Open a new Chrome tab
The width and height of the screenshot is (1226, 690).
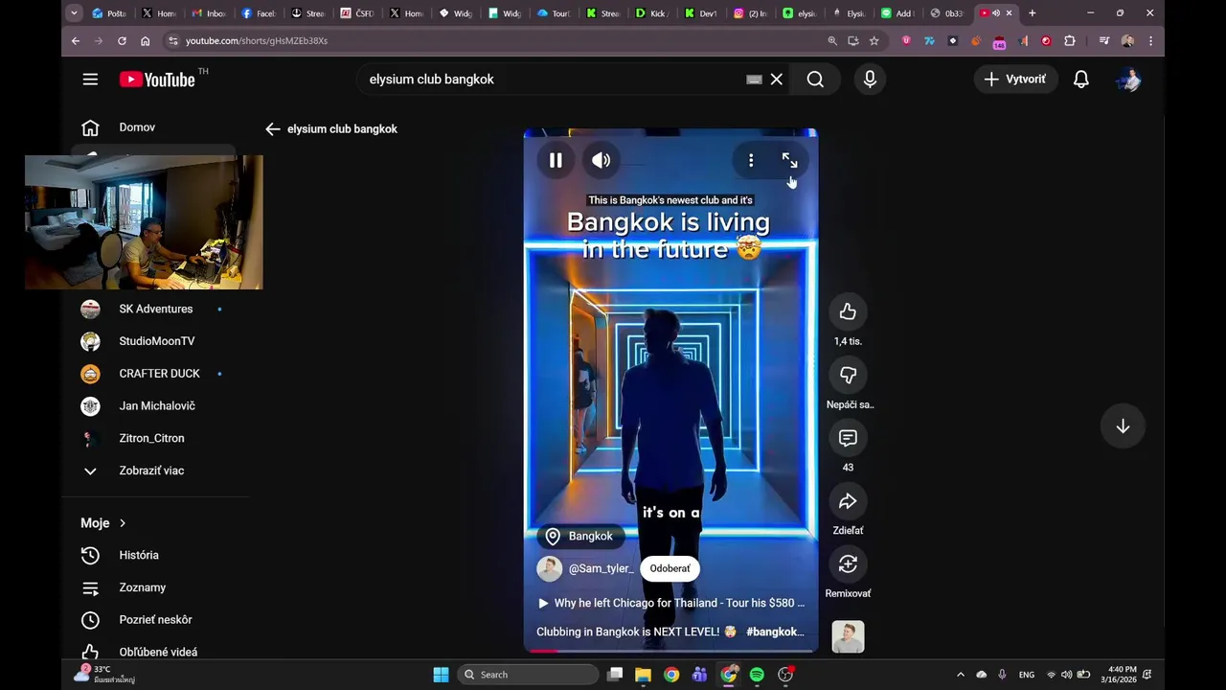tap(1032, 13)
